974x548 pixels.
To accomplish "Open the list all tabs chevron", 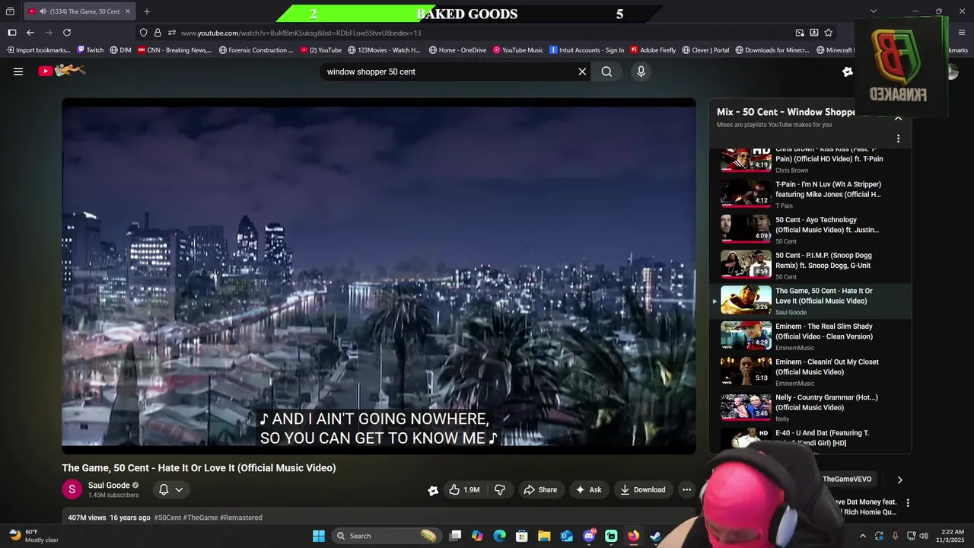I will (874, 11).
